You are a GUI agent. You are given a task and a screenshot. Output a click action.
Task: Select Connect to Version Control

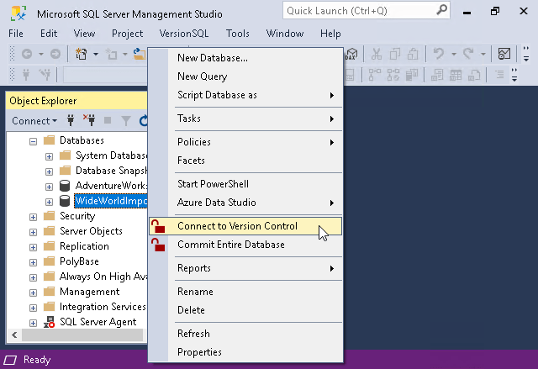click(x=245, y=226)
